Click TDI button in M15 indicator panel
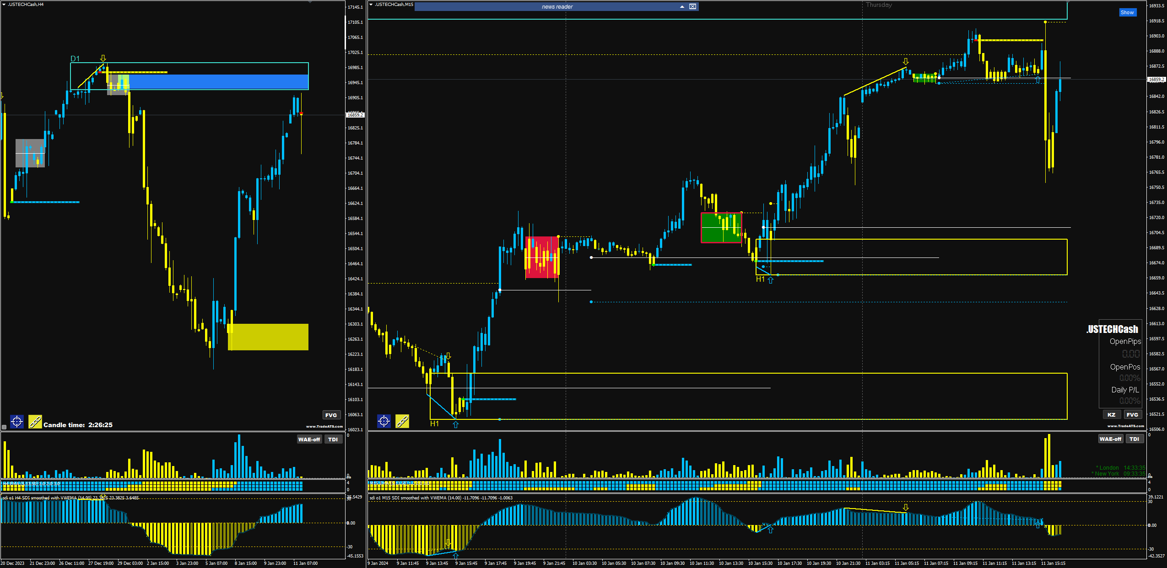 tap(1134, 439)
